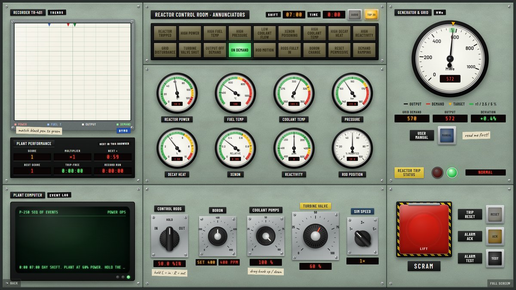This screenshot has height=290, width=516.
Task: Click the COOLANT PUMPS dial knob
Action: click(266, 236)
